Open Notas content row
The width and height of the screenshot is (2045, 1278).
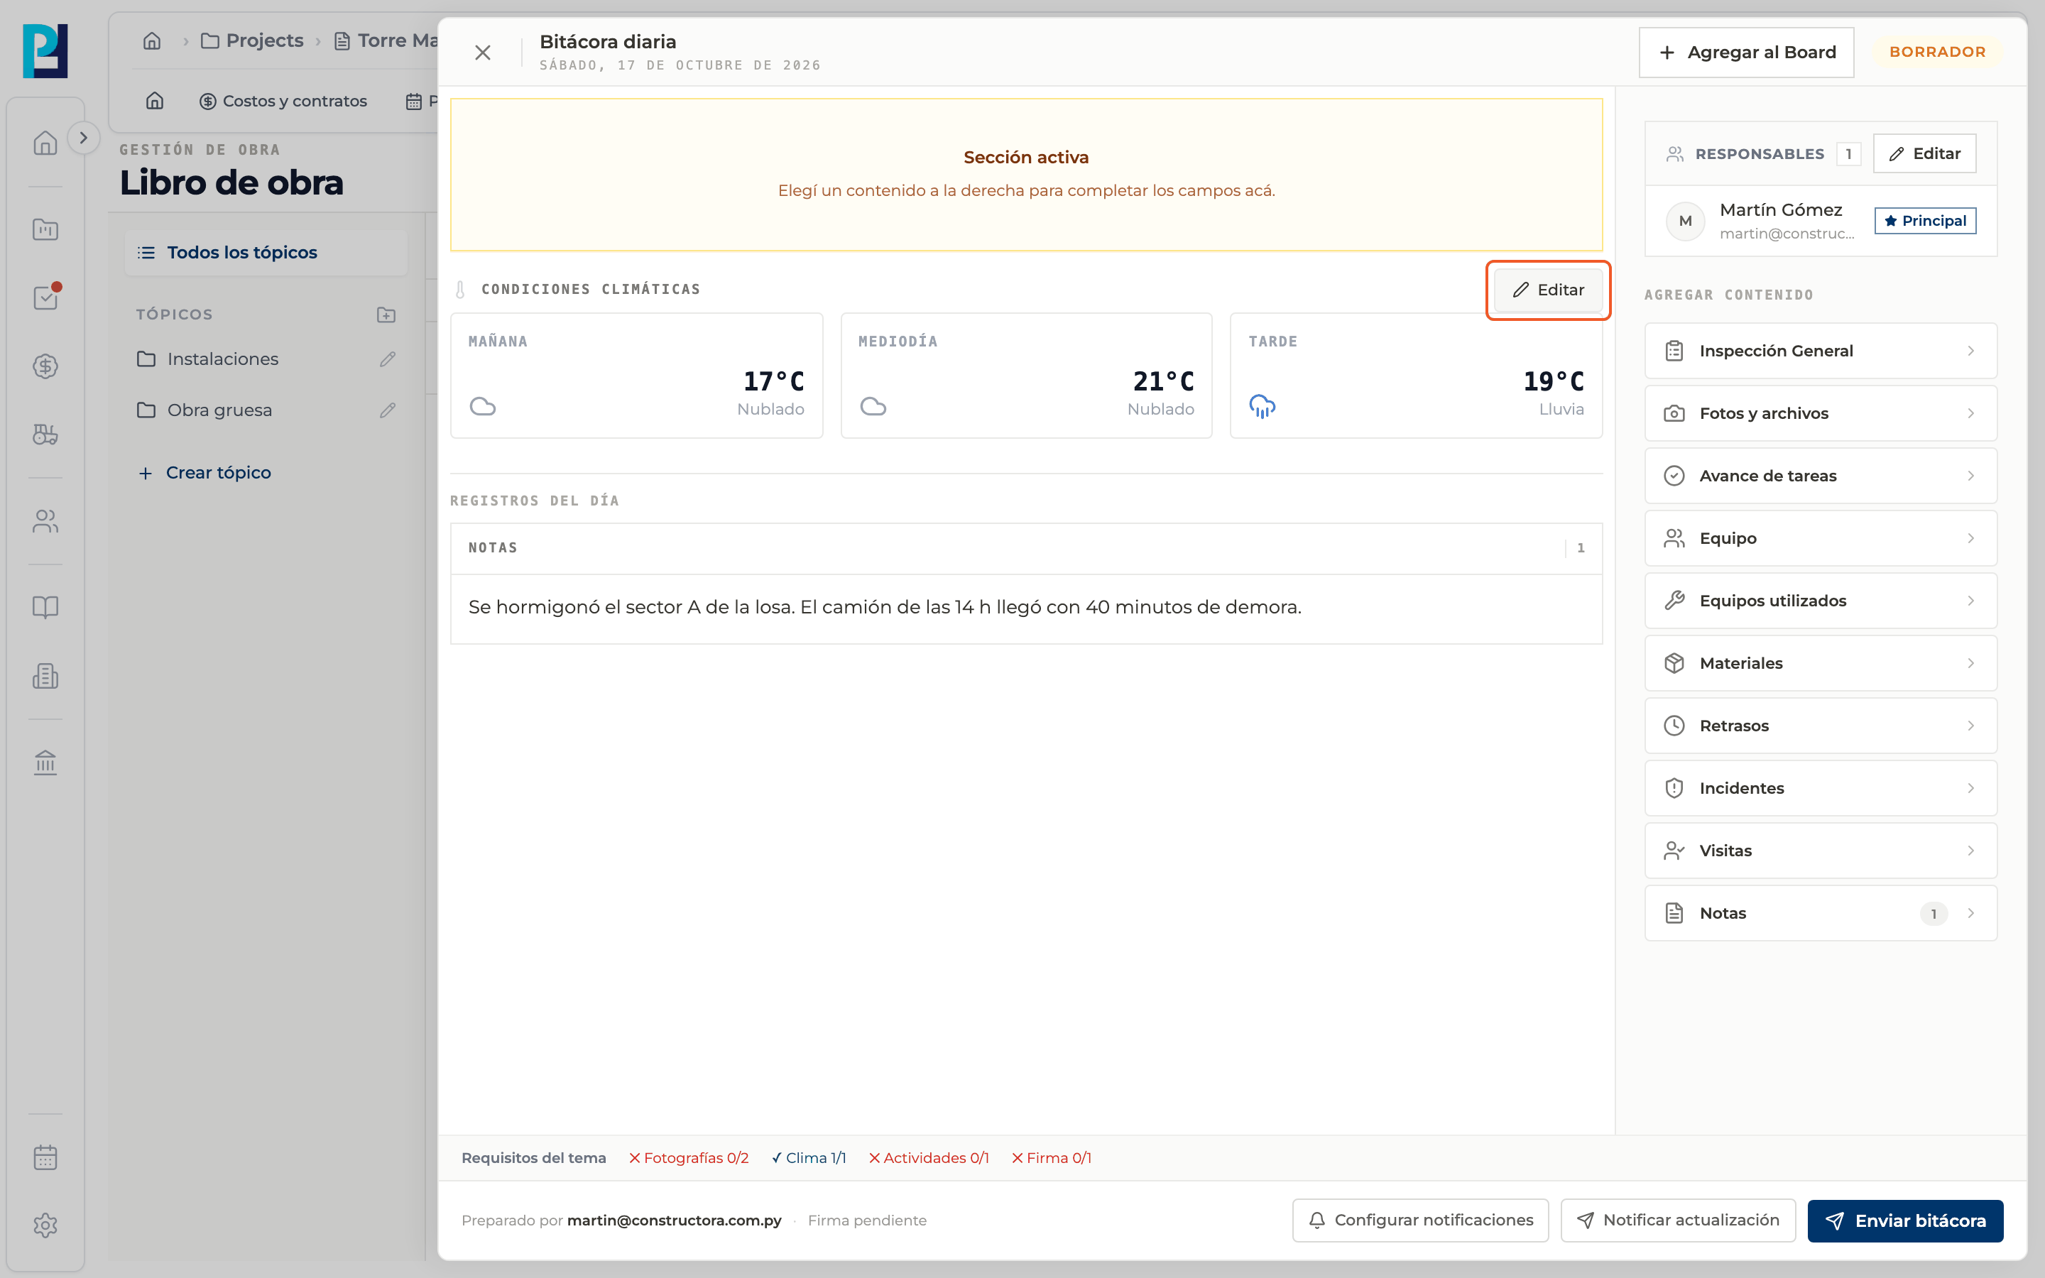(1820, 914)
